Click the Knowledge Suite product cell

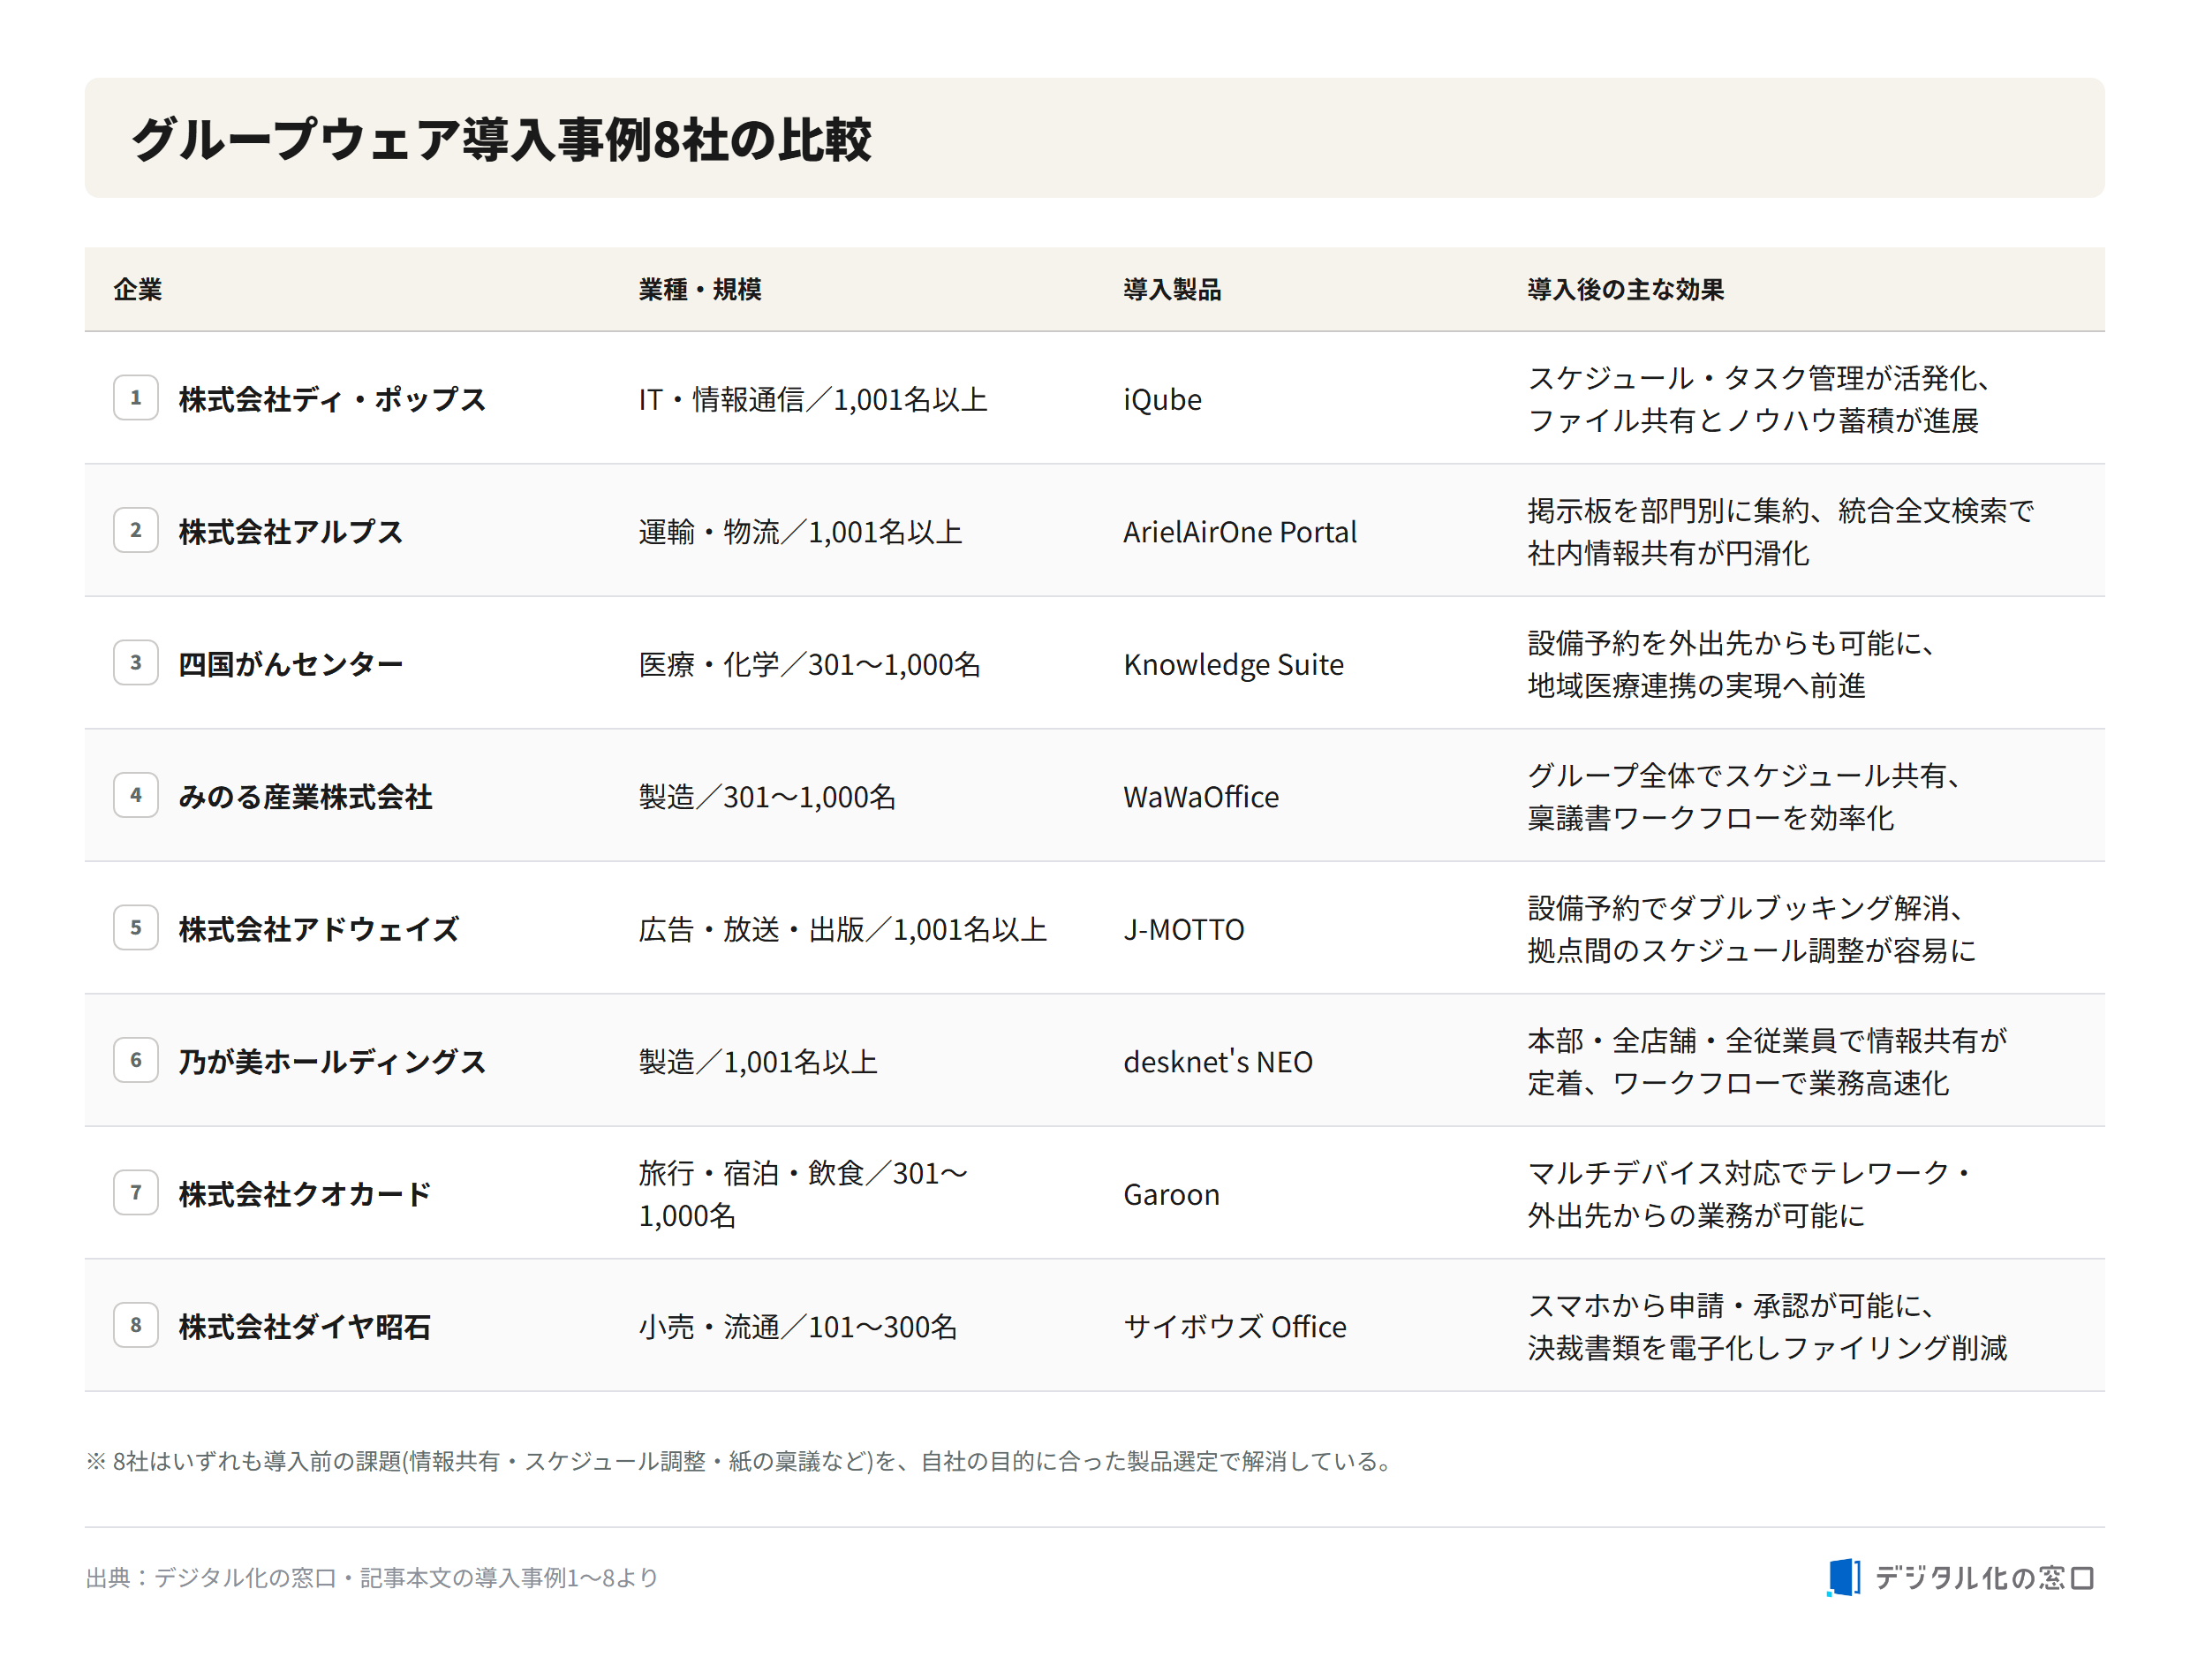(x=1233, y=664)
